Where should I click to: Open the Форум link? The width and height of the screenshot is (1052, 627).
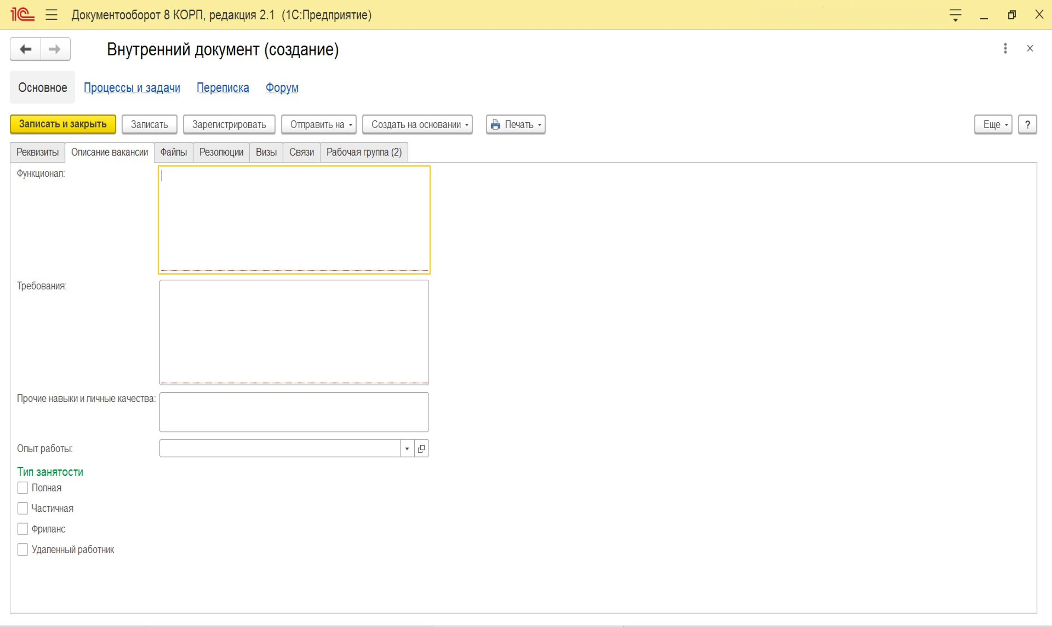[282, 87]
